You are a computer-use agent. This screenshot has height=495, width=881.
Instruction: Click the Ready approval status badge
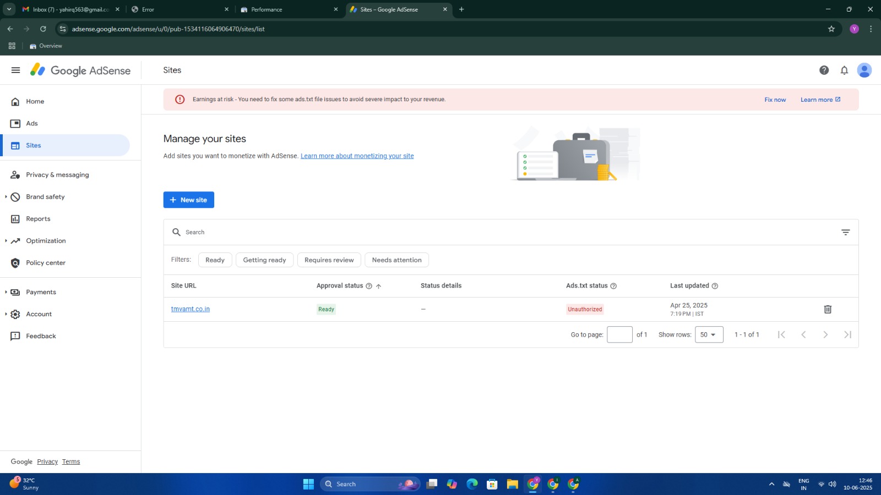tap(326, 309)
